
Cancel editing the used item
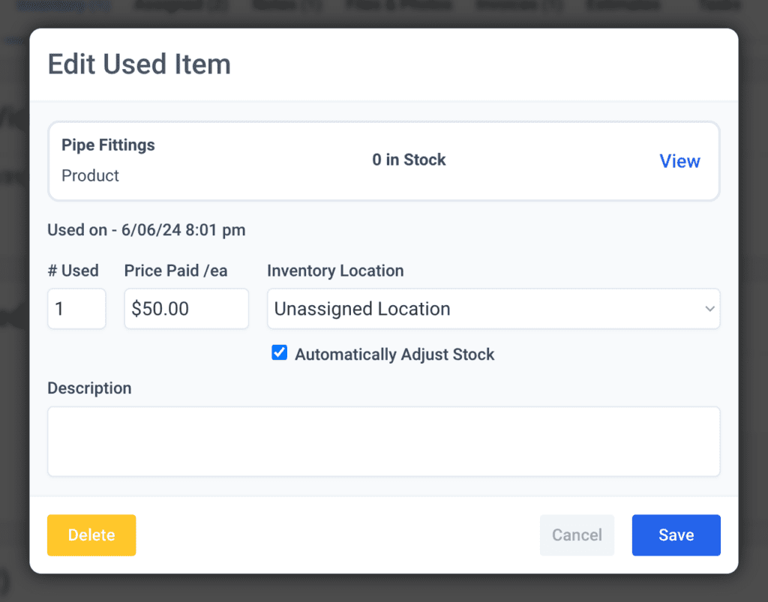[577, 535]
